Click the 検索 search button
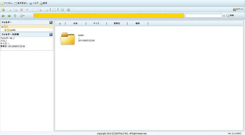This screenshot has width=245, height=135. 230,16
